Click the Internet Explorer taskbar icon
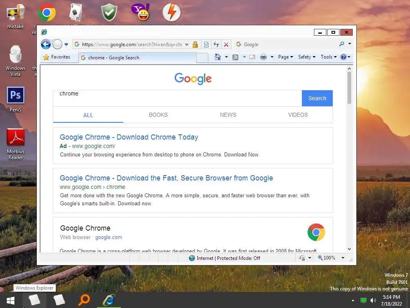This screenshot has height=308, width=410. (109, 300)
